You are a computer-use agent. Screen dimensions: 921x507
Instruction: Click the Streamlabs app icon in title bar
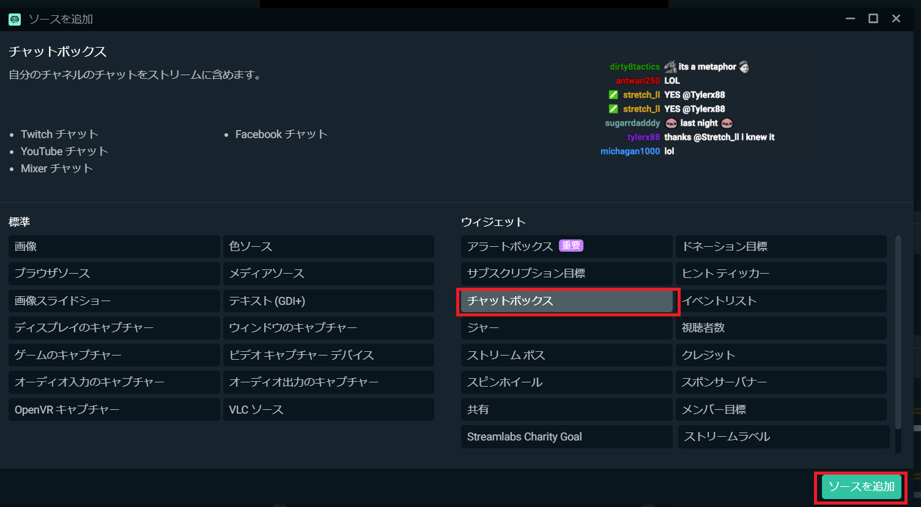click(14, 19)
